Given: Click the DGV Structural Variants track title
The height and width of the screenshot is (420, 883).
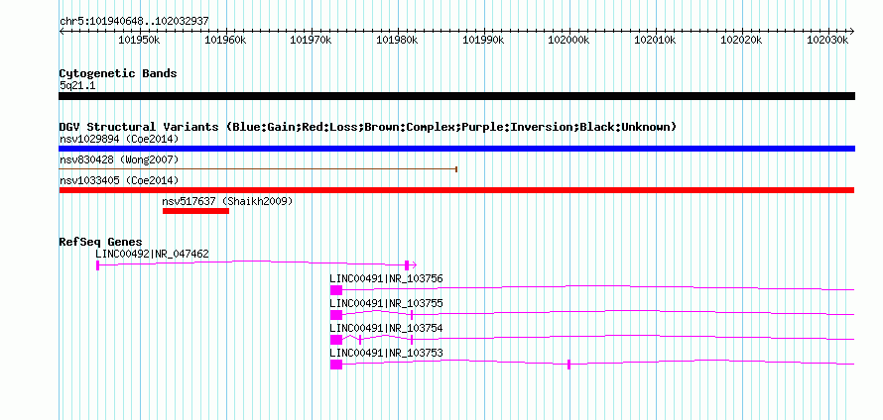Looking at the screenshot, I should click(x=368, y=127).
